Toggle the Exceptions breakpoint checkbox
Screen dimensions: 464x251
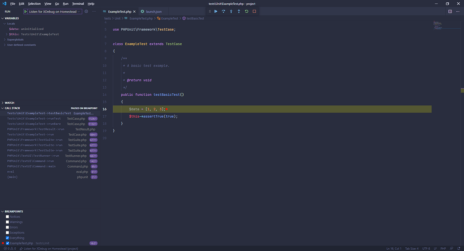pyautogui.click(x=7, y=232)
